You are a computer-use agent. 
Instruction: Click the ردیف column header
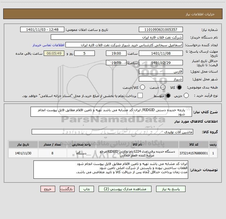213,144
